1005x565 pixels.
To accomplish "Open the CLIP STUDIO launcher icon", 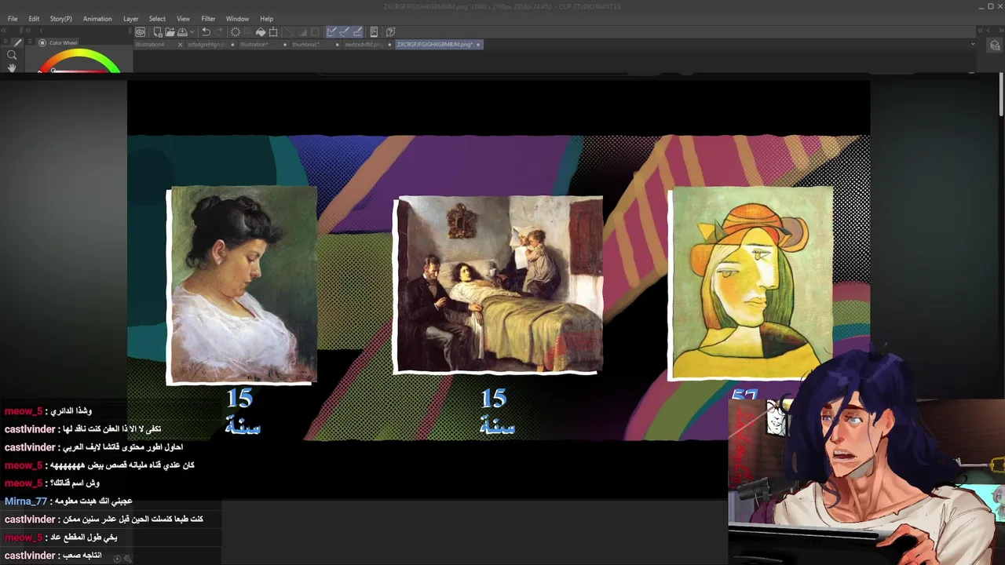I will 140,32.
